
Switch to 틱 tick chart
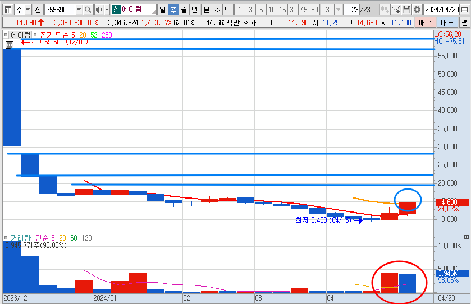(x=228, y=10)
